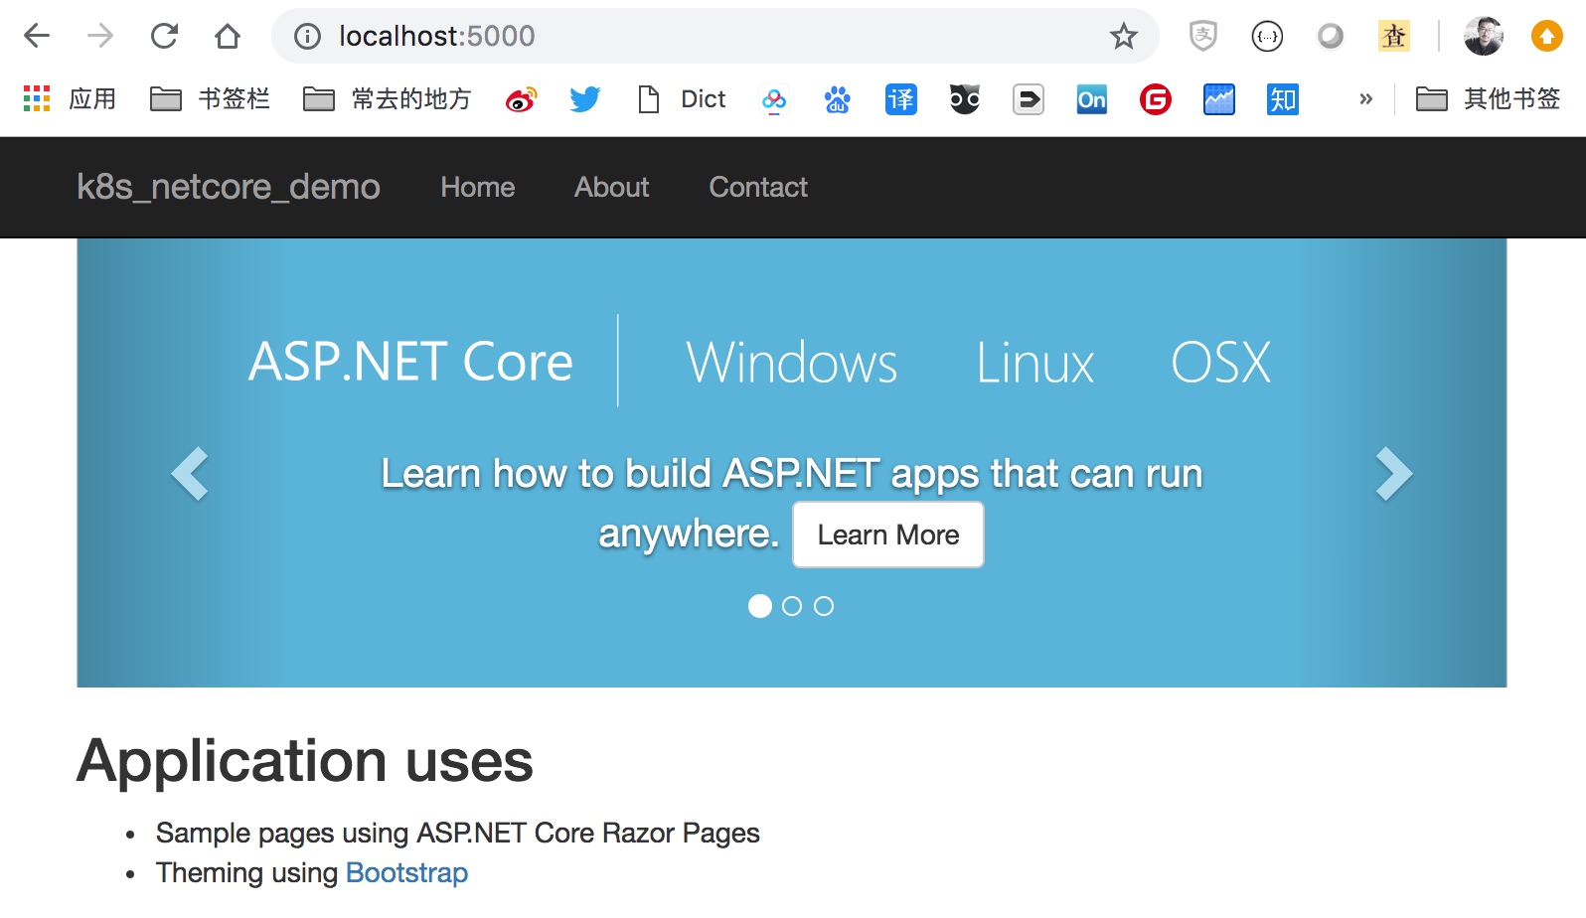View site information for localhost:5000
1586x918 pixels.
click(307, 37)
